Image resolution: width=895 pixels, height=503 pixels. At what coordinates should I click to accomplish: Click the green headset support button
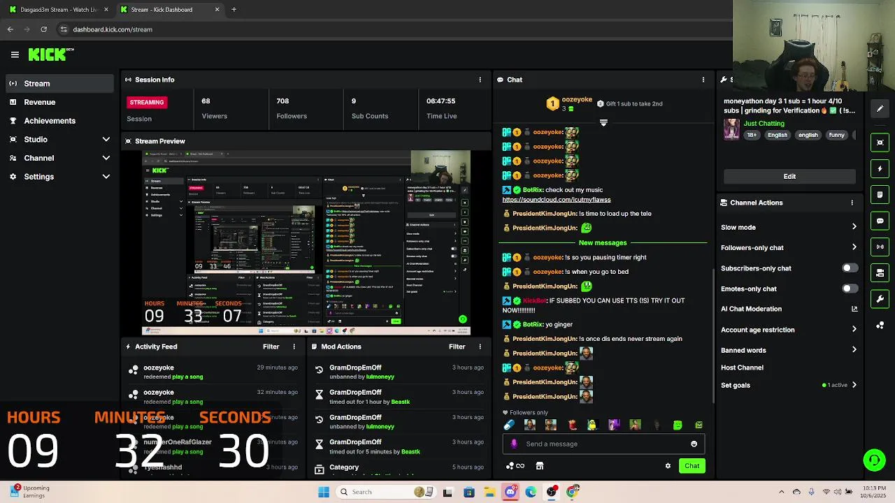[874, 460]
